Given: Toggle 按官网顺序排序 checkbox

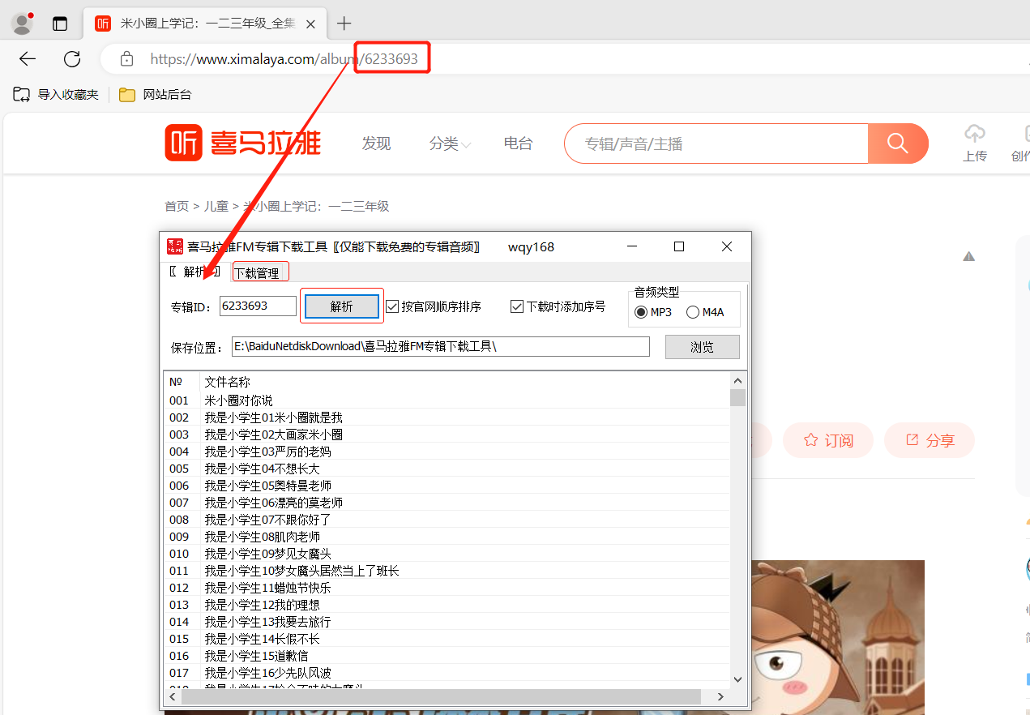Looking at the screenshot, I should 434,306.
